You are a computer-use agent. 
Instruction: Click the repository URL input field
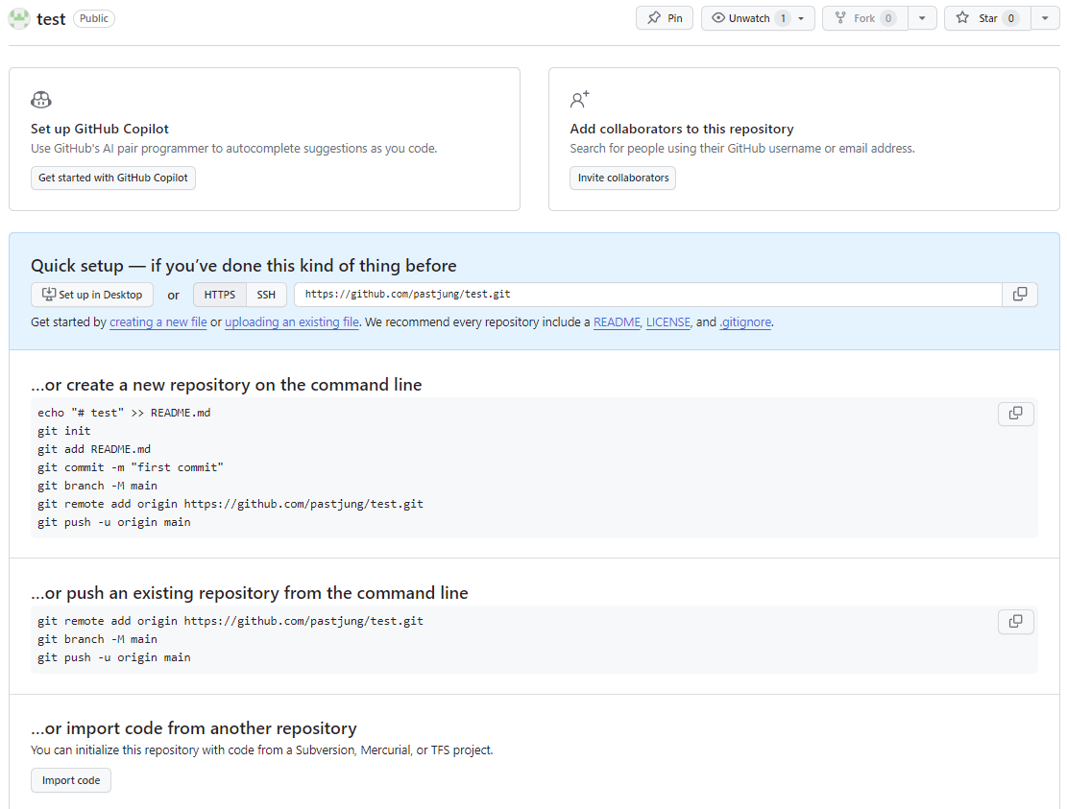[648, 295]
